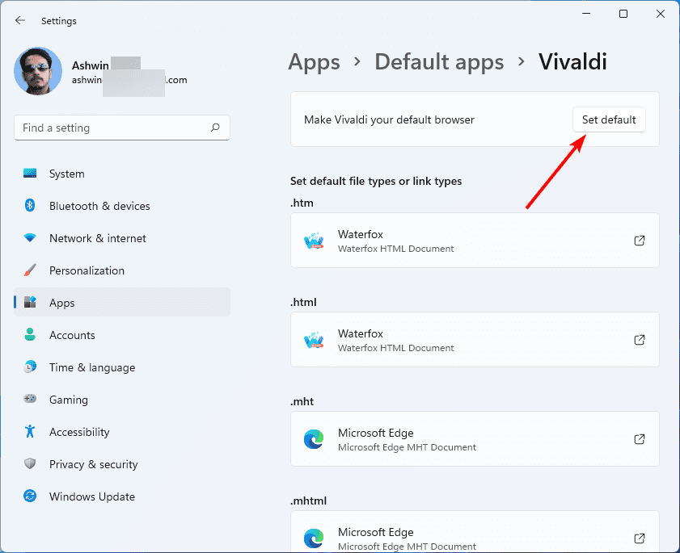Open Network & internet via its globe icon
The height and width of the screenshot is (553, 680).
tap(30, 238)
